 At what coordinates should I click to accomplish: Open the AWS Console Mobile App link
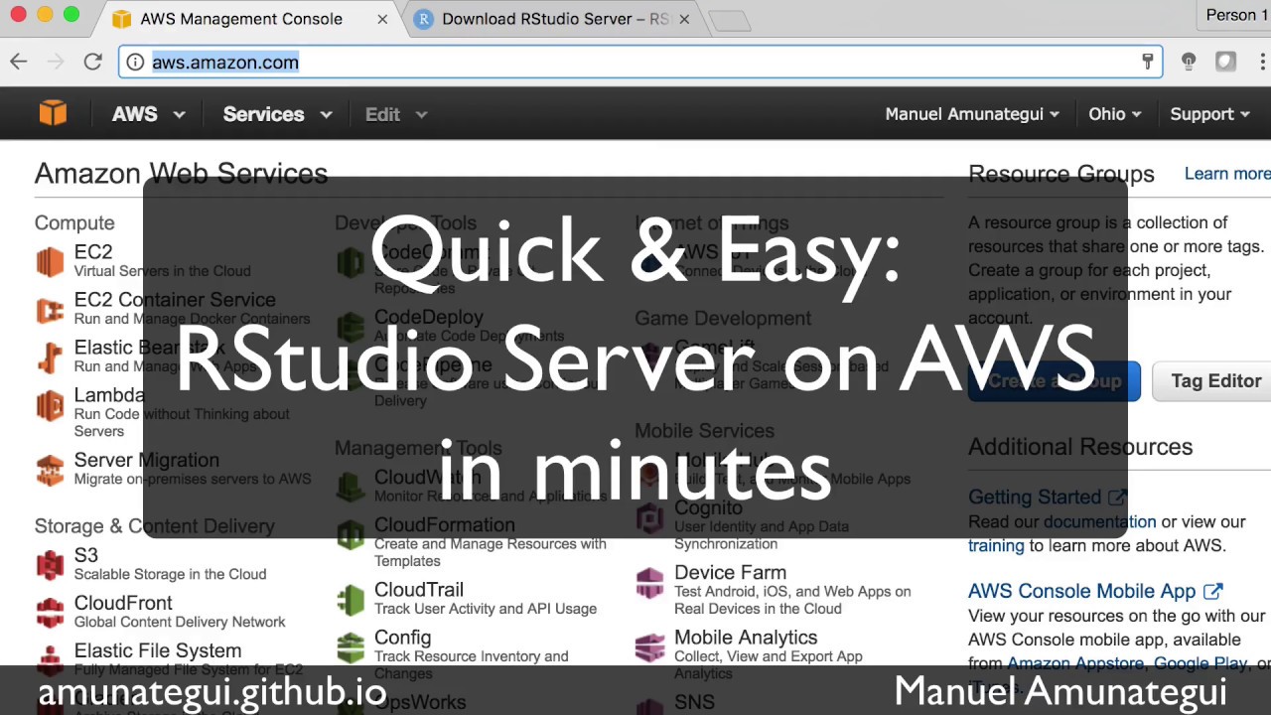[1081, 591]
